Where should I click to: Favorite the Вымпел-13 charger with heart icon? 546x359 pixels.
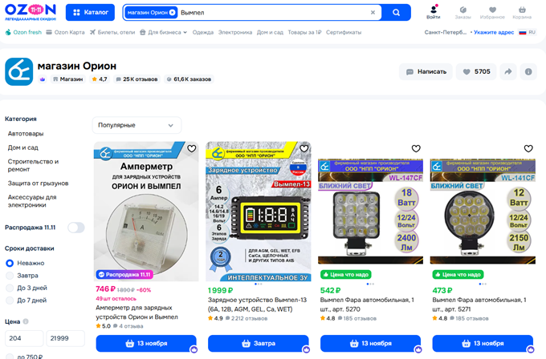click(x=304, y=149)
